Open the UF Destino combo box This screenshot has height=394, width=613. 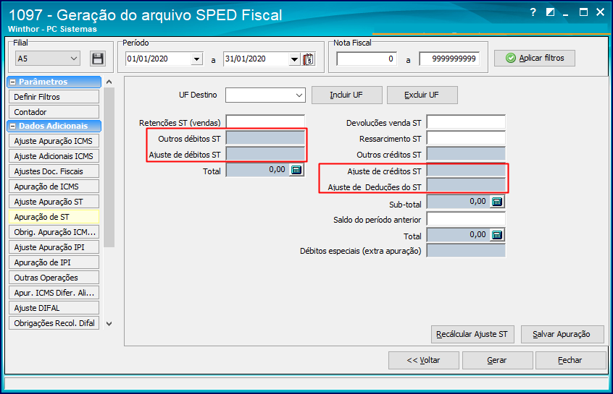(265, 95)
